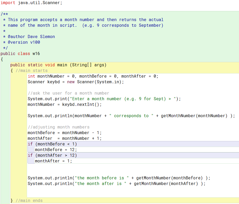Click the 'import java.util.Scanner;' line
The image size is (239, 204).
coord(31,3)
